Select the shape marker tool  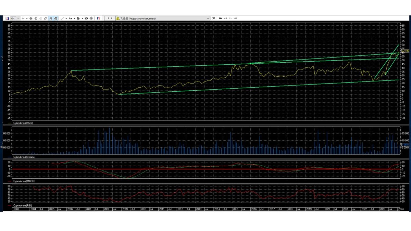[78, 18]
